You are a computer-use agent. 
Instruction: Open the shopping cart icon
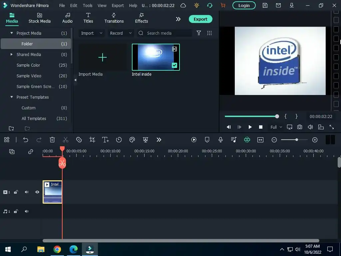223,5
